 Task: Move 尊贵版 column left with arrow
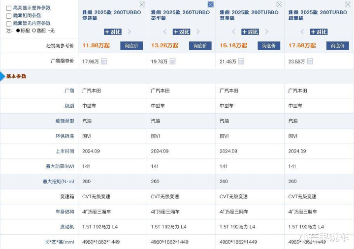(233, 32)
